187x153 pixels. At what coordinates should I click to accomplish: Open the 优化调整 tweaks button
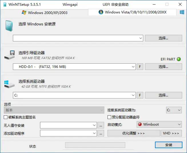tap(134, 133)
